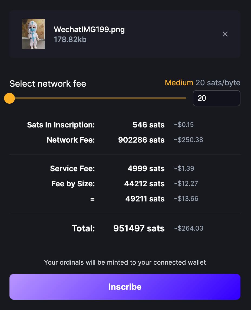The height and width of the screenshot is (310, 251).
Task: Click the 20 sats/byte rate label
Action: pyautogui.click(x=218, y=83)
